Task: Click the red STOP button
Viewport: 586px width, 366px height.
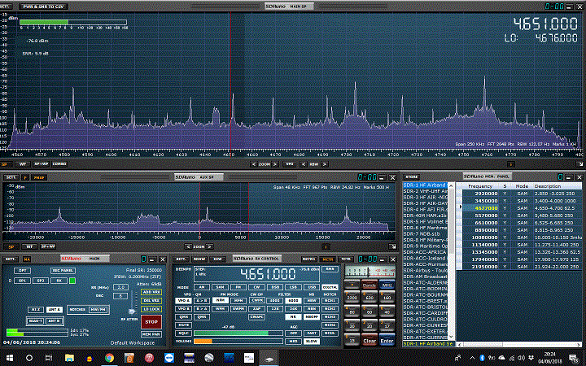Action: point(151,321)
